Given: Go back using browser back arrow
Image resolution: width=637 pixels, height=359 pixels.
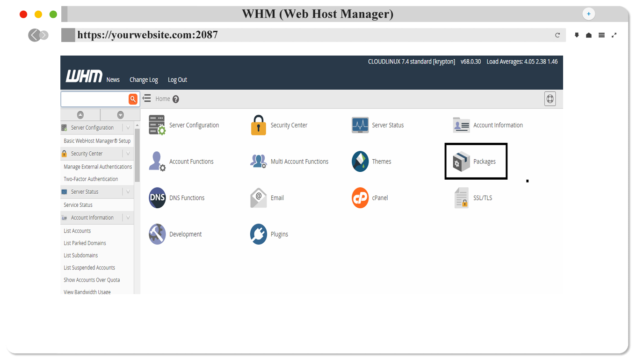Looking at the screenshot, I should (x=34, y=35).
